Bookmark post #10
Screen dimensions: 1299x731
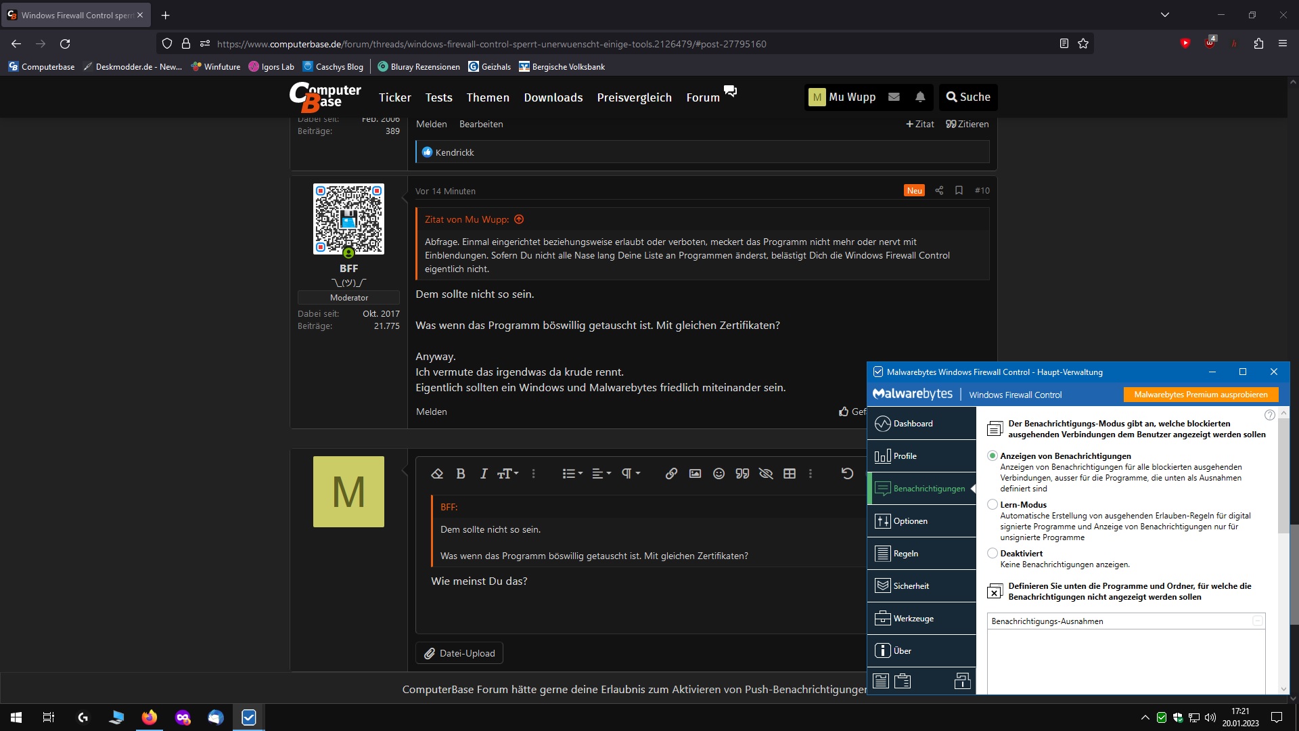[959, 191]
